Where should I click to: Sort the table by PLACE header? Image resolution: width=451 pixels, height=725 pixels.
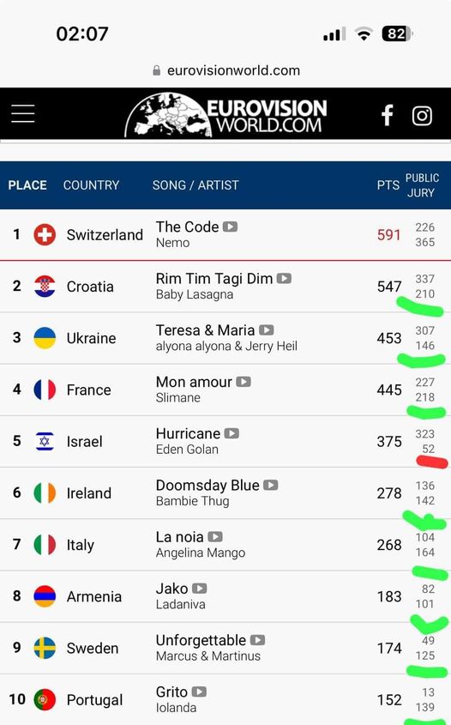pos(27,185)
